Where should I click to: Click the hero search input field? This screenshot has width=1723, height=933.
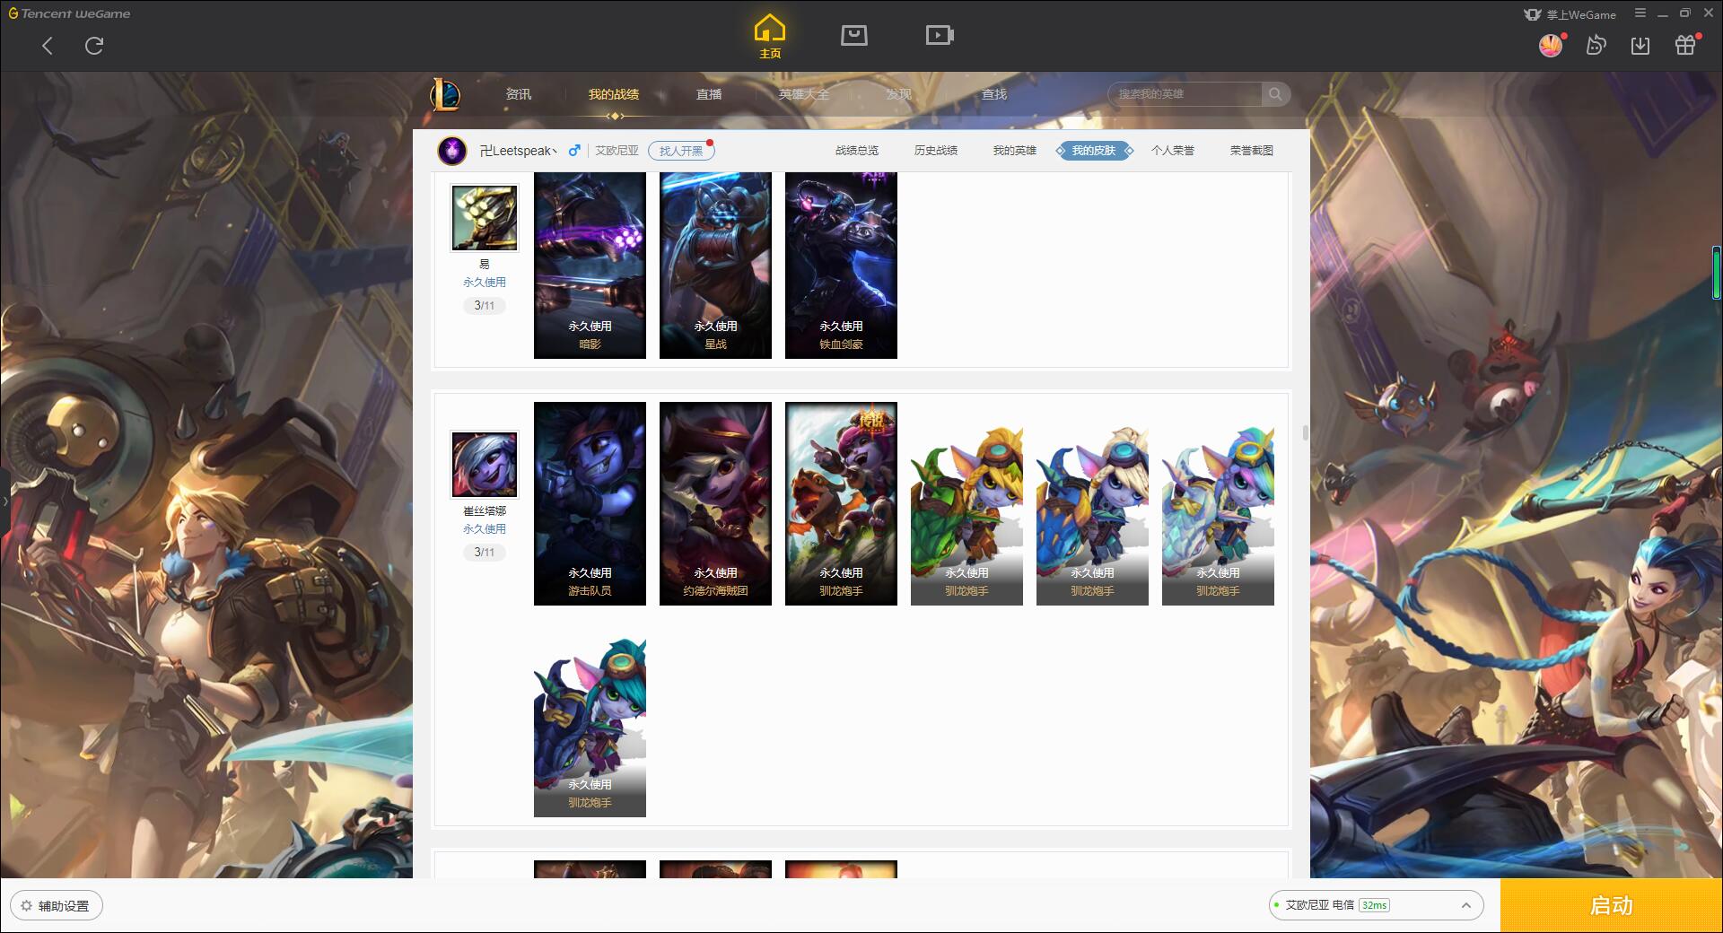(1185, 94)
